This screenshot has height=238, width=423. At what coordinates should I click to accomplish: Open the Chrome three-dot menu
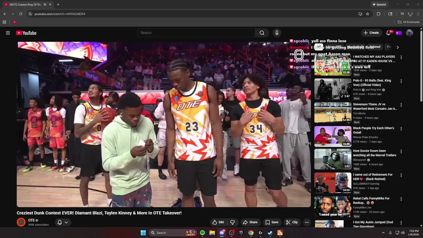coord(418,14)
